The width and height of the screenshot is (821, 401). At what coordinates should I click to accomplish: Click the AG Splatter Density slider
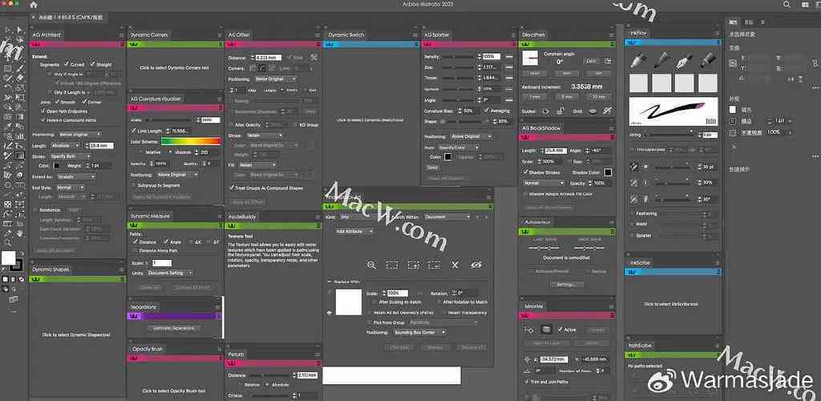pyautogui.click(x=459, y=56)
